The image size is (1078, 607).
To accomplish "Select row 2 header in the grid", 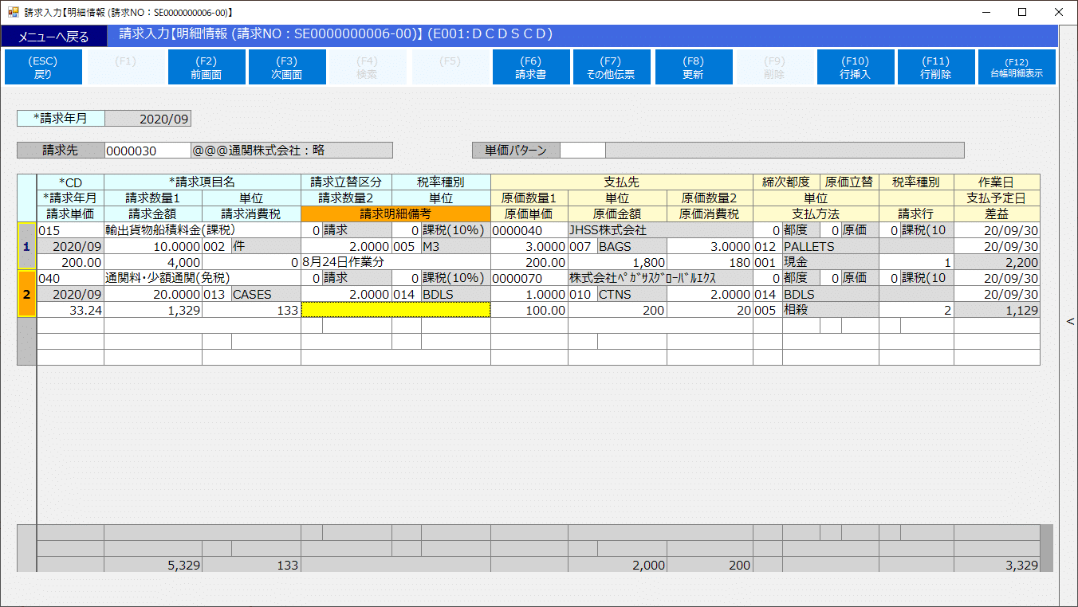I will point(26,294).
